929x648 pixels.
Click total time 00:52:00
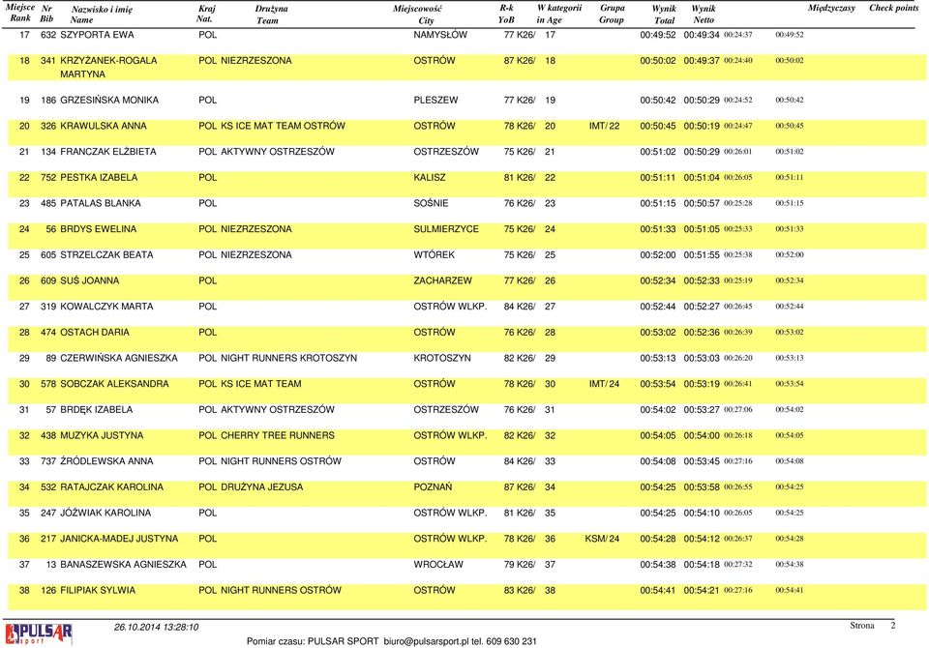pyautogui.click(x=658, y=254)
